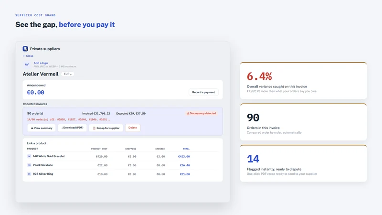Click the €26.40 total value

point(185,165)
